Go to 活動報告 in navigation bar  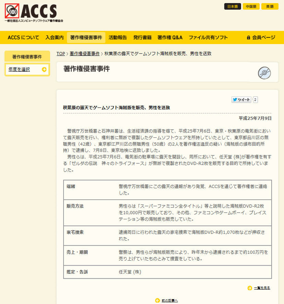(x=118, y=37)
